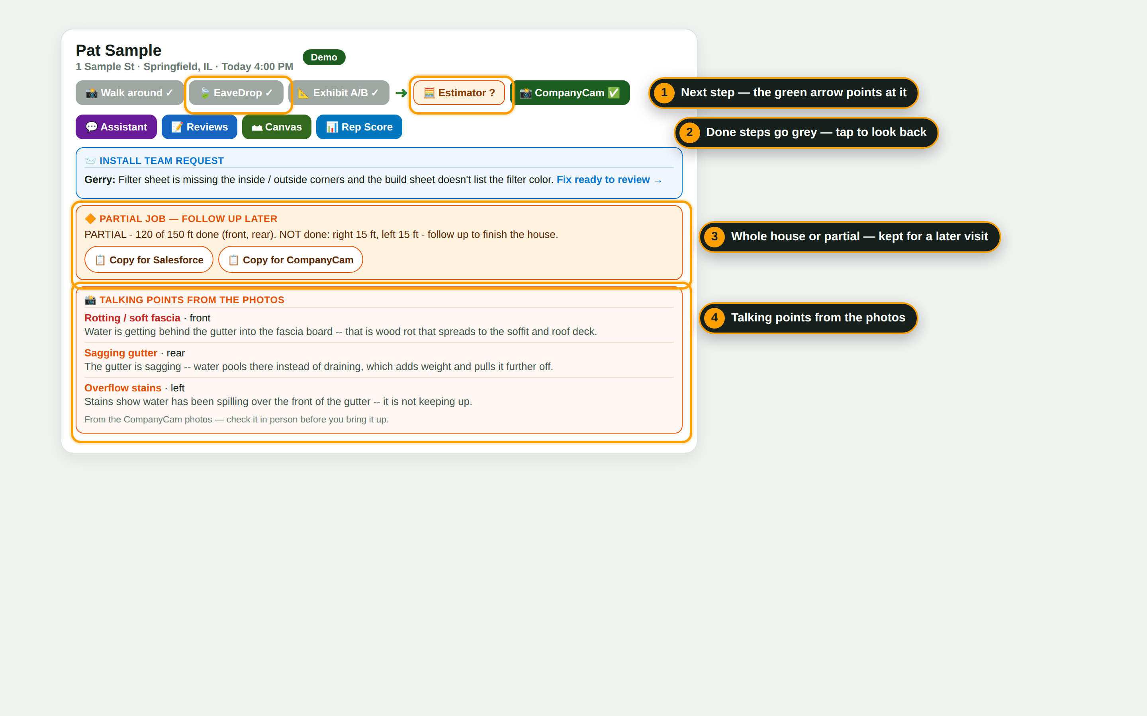Screen dimensions: 1147x716
Task: Click the ruler icon on Exhibit A/B
Action: coord(303,93)
